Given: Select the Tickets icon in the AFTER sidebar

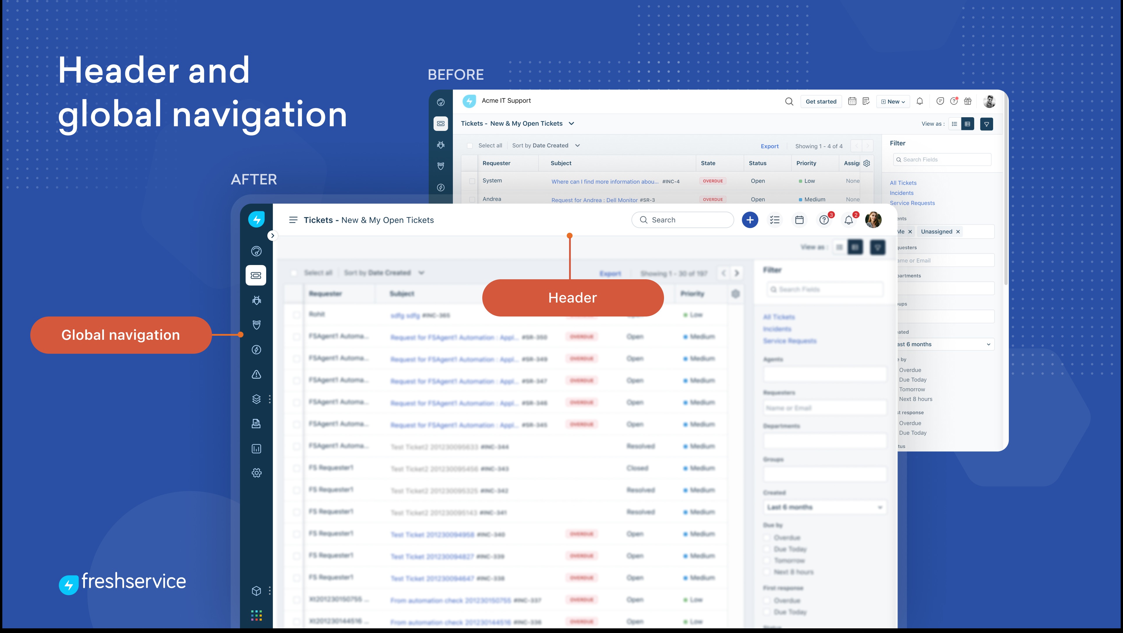Looking at the screenshot, I should 256,275.
